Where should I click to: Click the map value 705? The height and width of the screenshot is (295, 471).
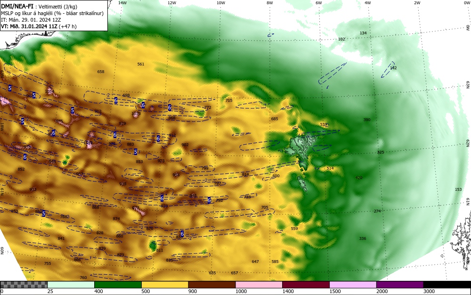265,207
